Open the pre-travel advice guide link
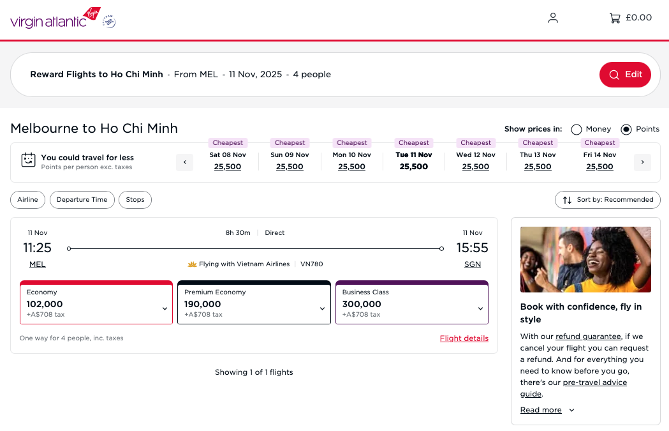669x431 pixels. point(573,388)
